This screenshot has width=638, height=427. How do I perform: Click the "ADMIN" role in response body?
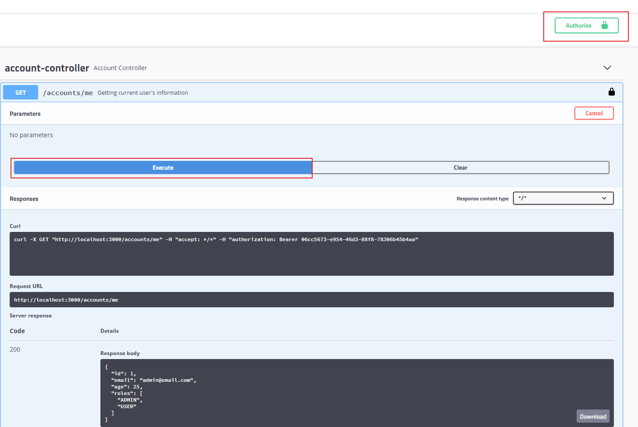[128, 400]
